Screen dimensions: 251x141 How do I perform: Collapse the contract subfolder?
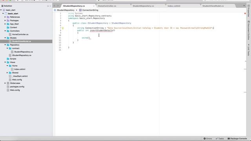coord(7,48)
